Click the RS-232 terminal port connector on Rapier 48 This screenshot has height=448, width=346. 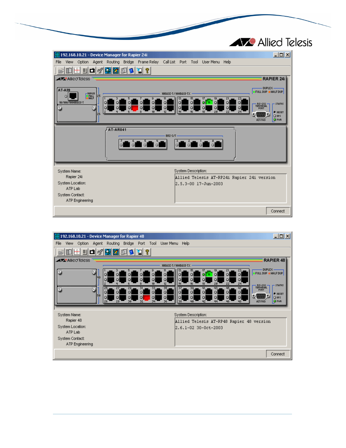tap(261, 296)
